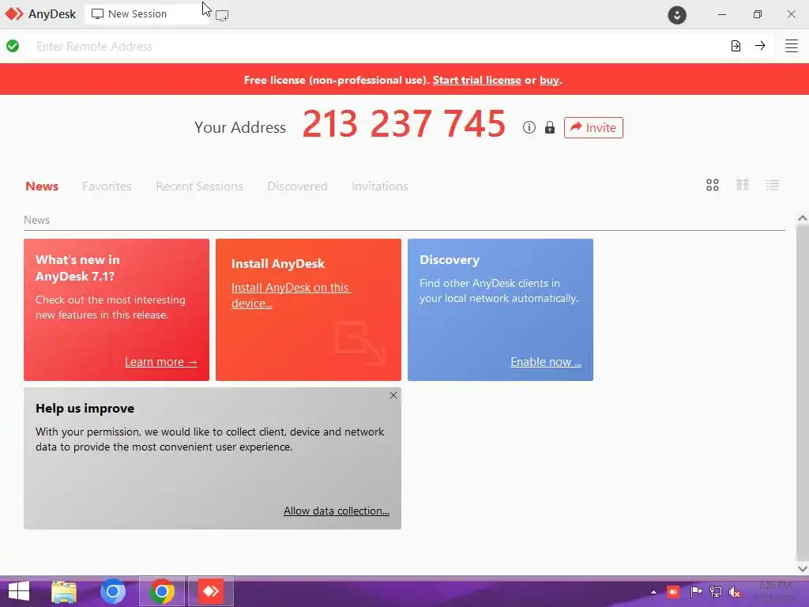Screen dimensions: 809x607
Task: Open Action Center flag in tray
Action: click(x=696, y=591)
